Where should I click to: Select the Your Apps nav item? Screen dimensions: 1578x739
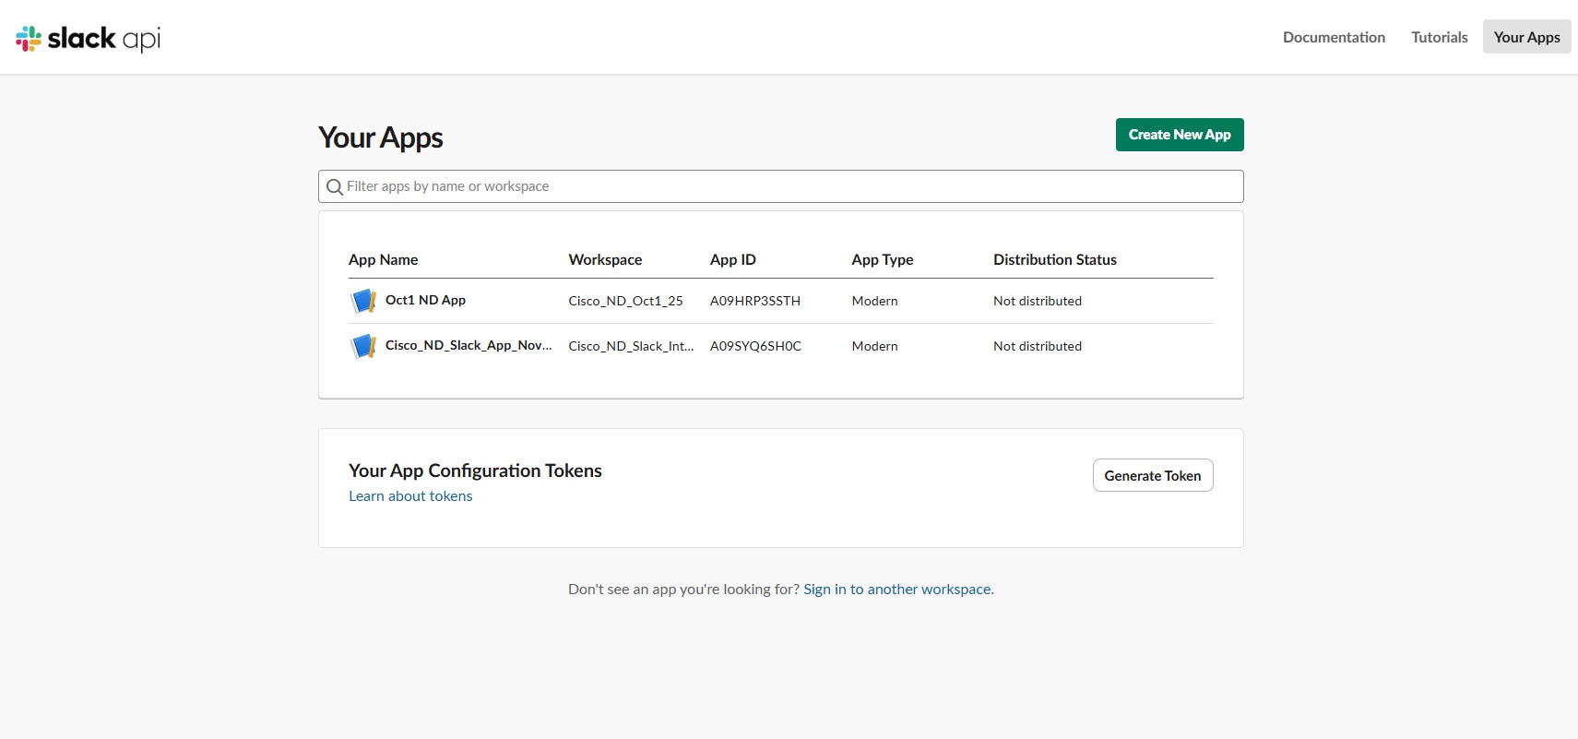(1526, 37)
